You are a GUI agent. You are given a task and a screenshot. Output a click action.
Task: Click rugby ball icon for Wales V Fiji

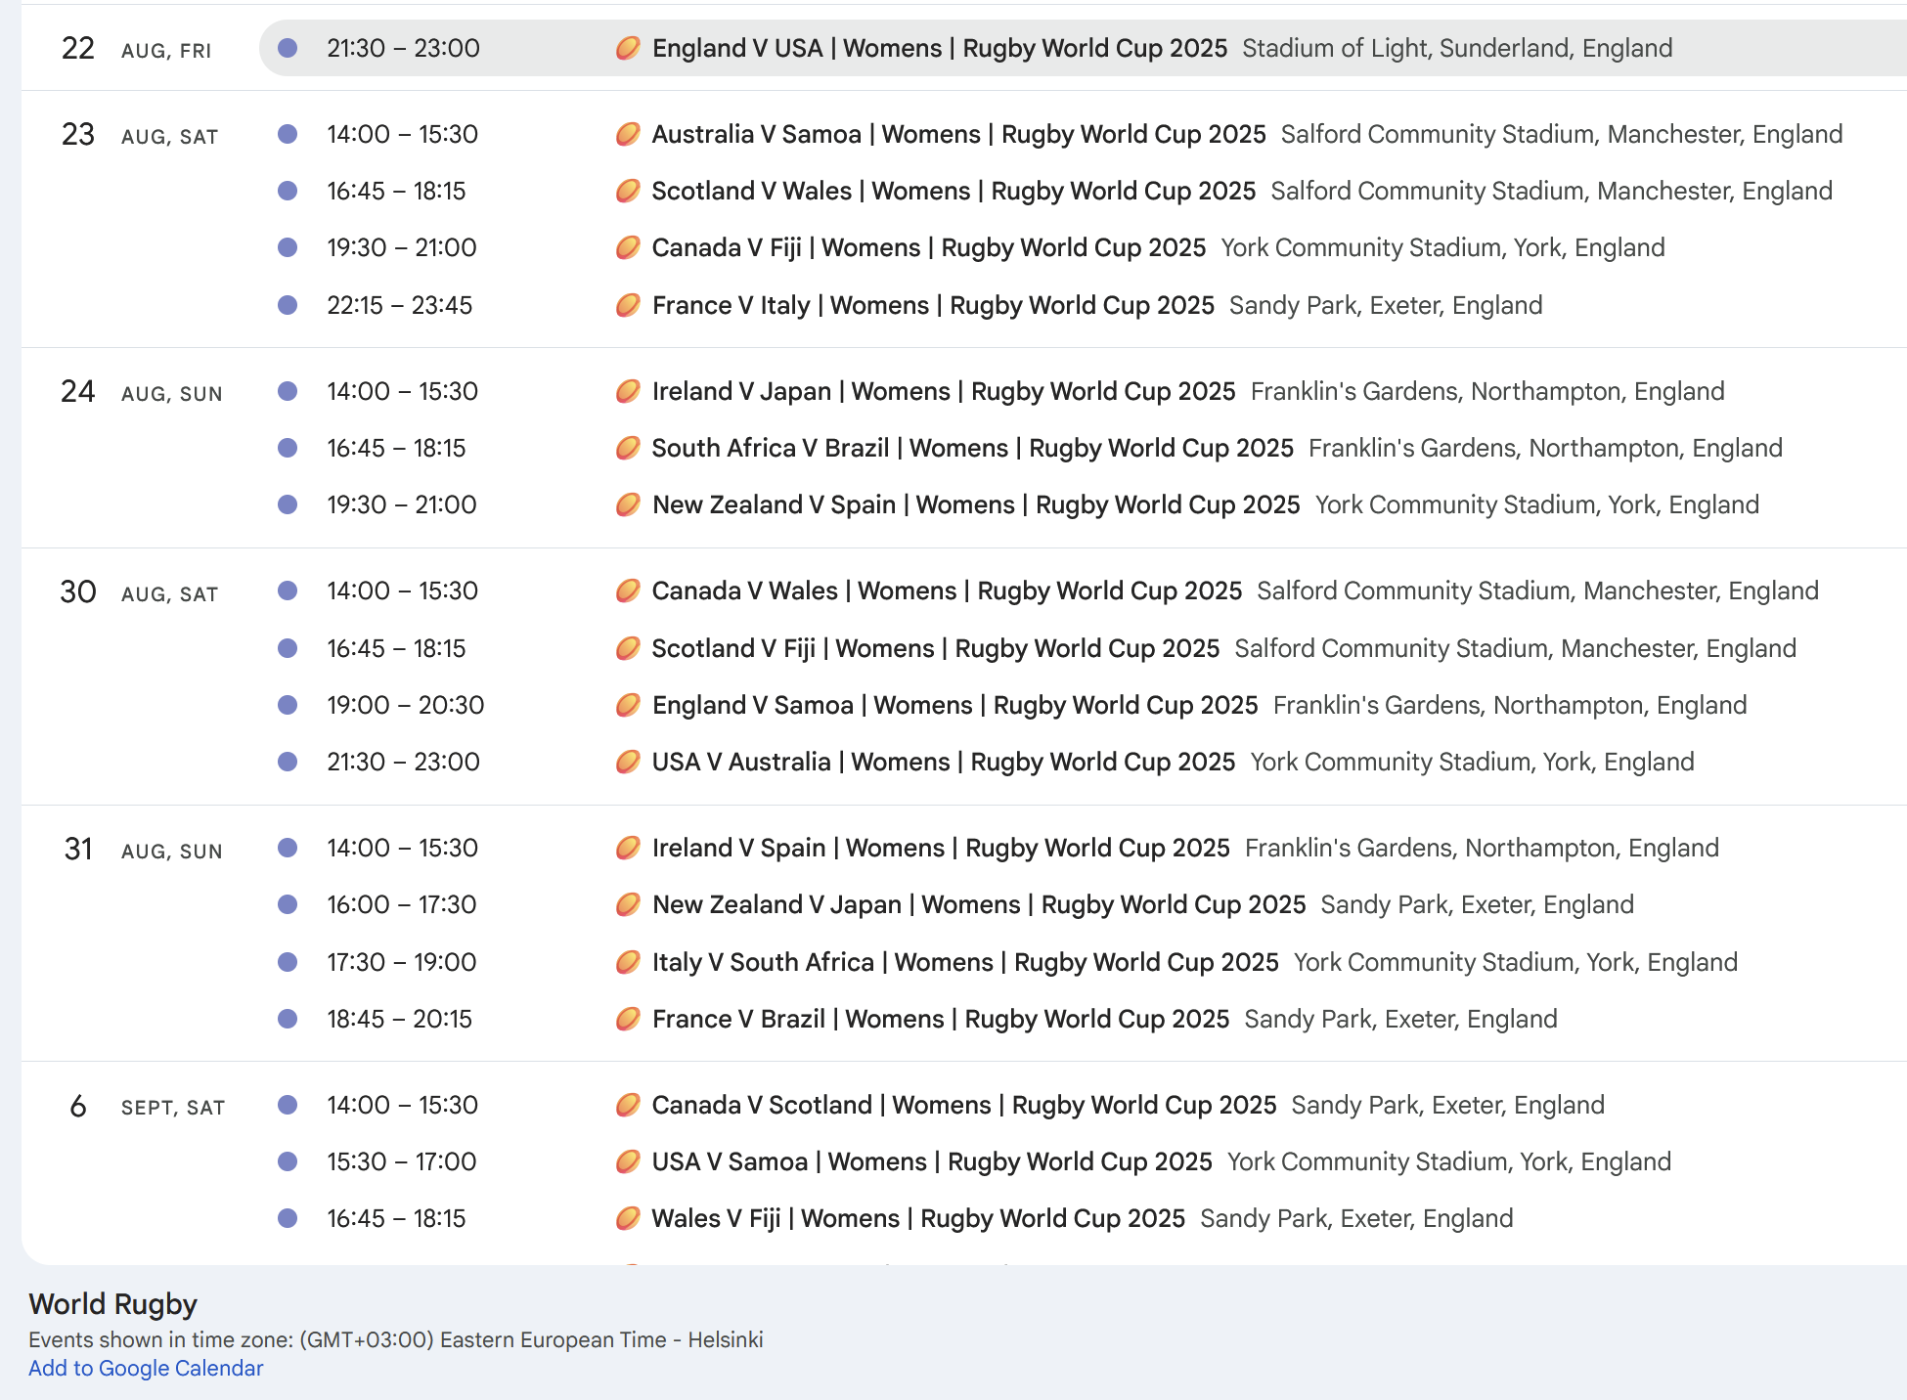[x=628, y=1218]
